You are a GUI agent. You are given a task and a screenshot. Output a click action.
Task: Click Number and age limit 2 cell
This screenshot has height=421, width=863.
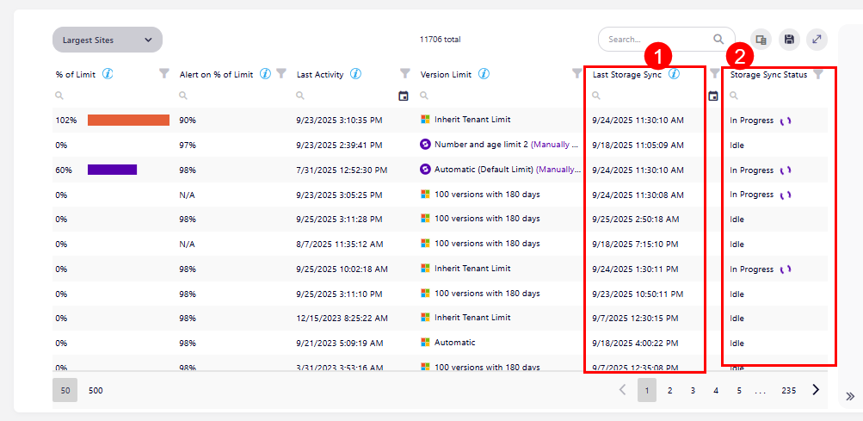click(x=499, y=145)
